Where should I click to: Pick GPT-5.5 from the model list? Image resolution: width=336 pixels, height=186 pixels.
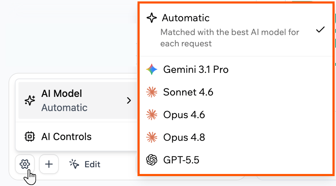coord(236,160)
